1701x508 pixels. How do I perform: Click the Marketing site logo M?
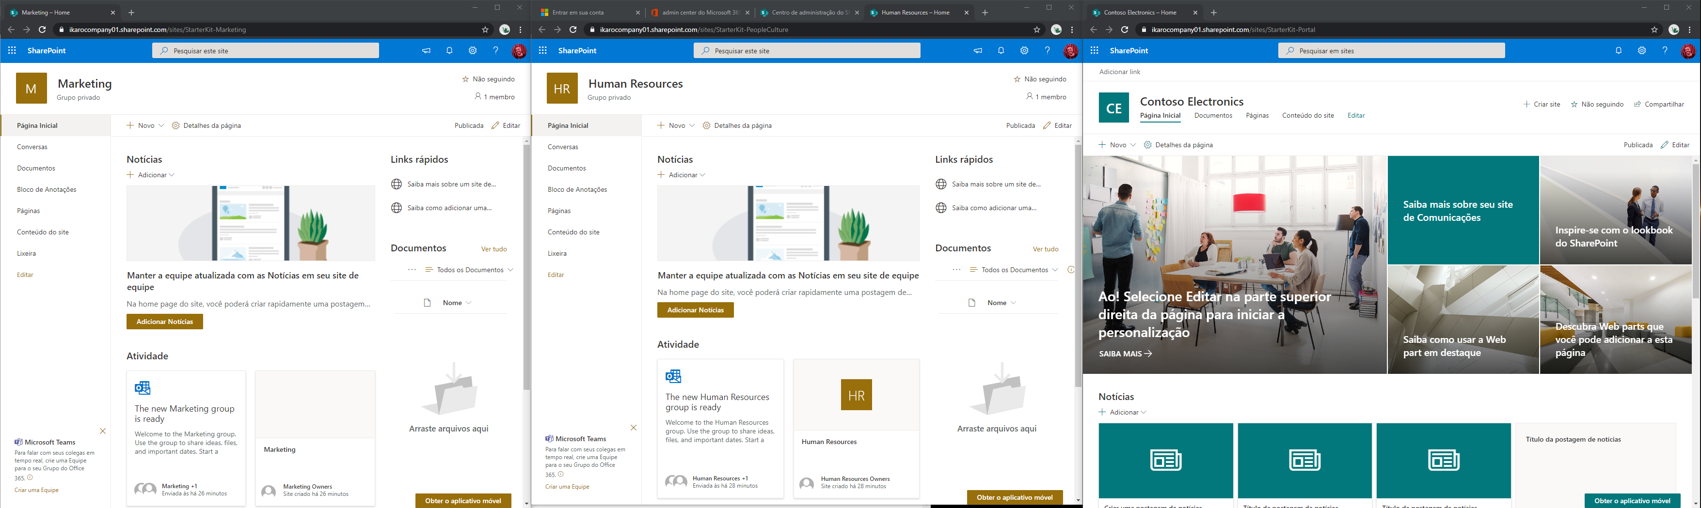[31, 89]
